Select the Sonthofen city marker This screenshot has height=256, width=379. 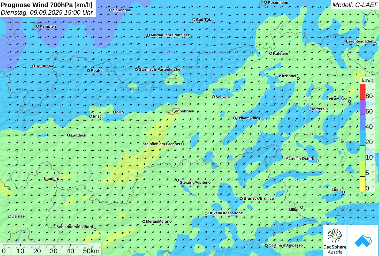pyautogui.click(x=34, y=66)
